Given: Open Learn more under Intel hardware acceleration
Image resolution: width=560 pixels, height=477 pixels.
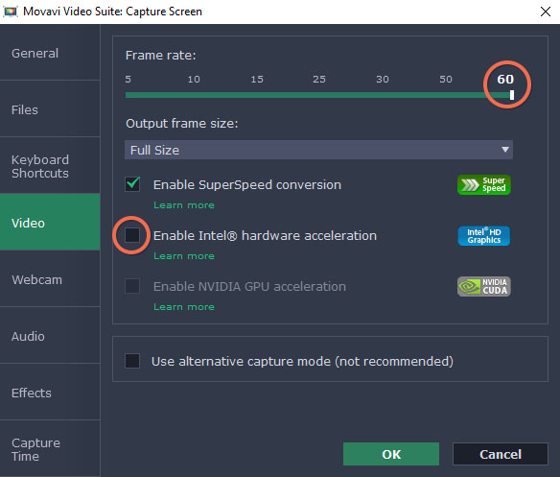Looking at the screenshot, I should 184,256.
